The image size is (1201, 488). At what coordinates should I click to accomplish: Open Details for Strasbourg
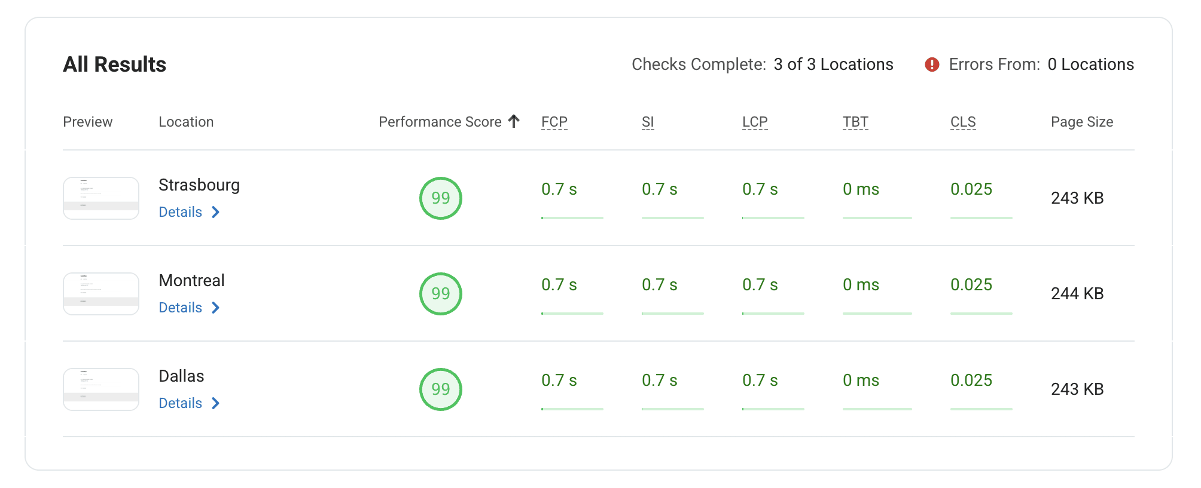(x=180, y=212)
